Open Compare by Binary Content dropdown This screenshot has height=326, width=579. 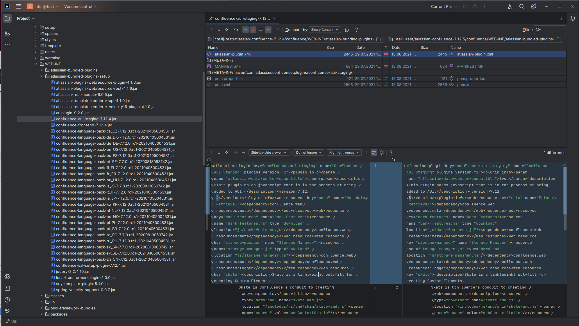[x=325, y=30]
